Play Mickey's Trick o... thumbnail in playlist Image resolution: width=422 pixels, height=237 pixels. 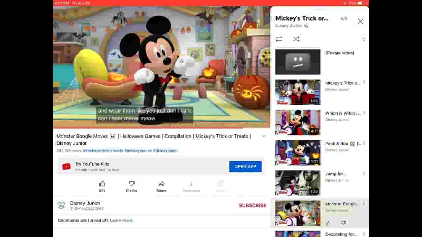point(298,92)
